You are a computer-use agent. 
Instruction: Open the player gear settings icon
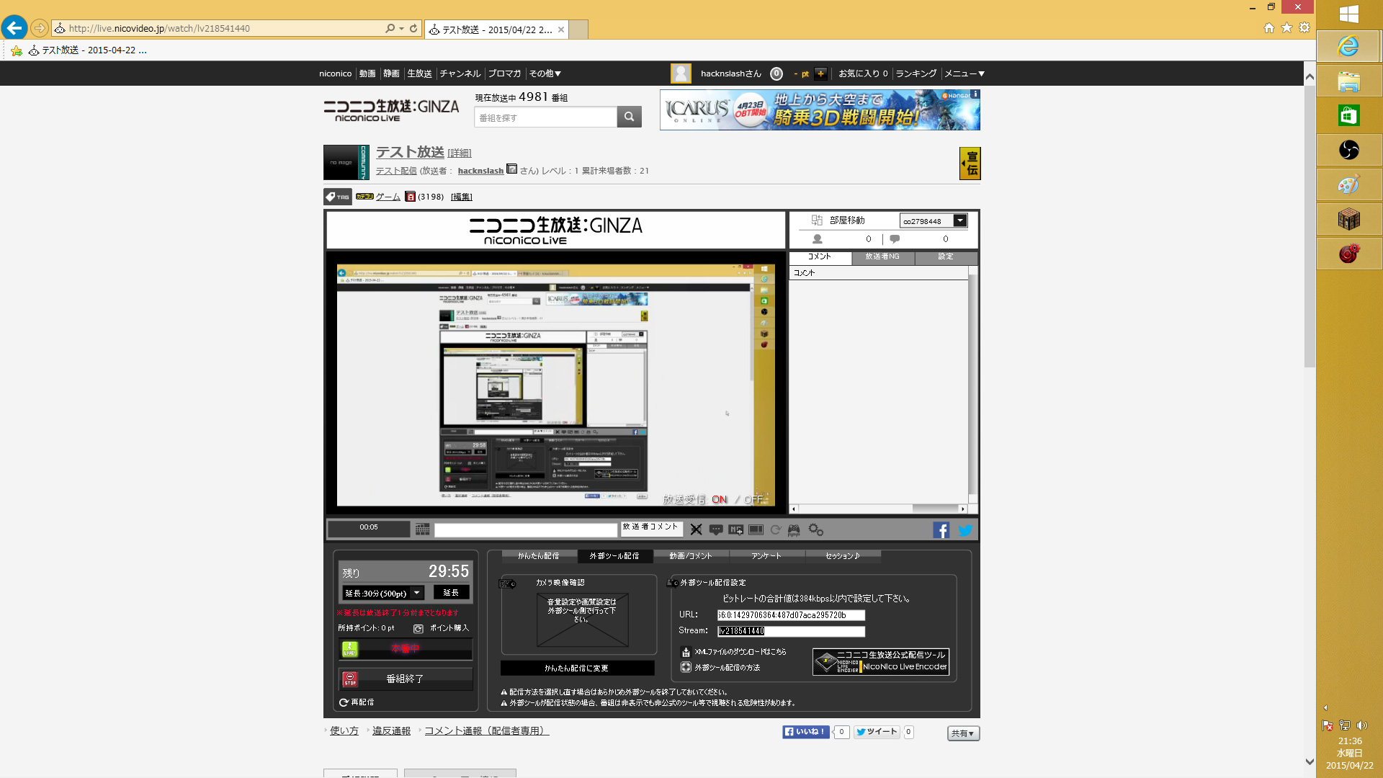tap(815, 529)
